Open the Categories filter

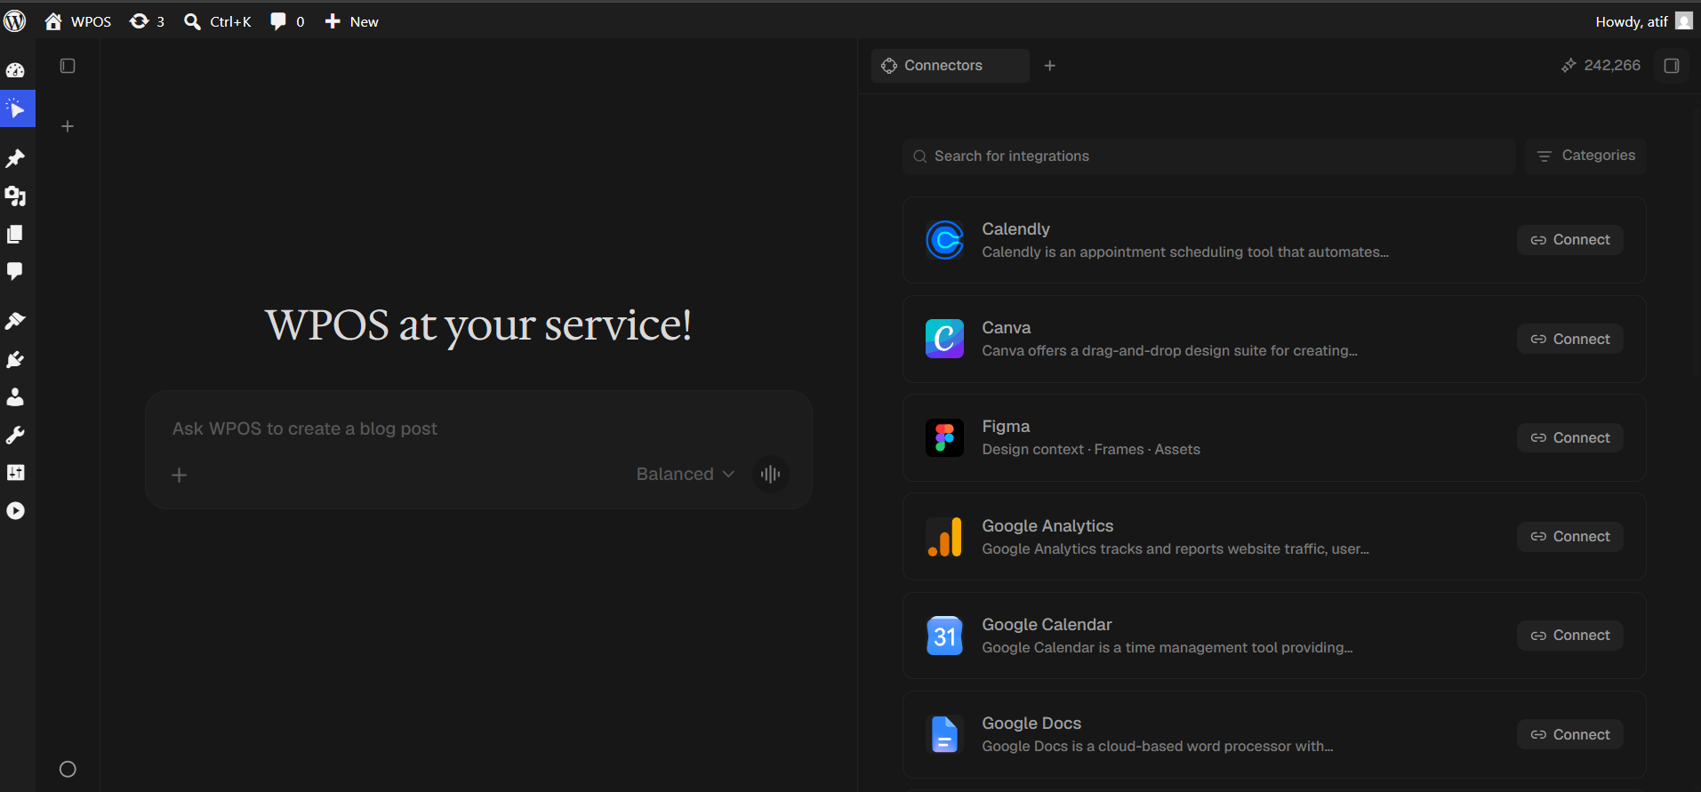pos(1585,156)
